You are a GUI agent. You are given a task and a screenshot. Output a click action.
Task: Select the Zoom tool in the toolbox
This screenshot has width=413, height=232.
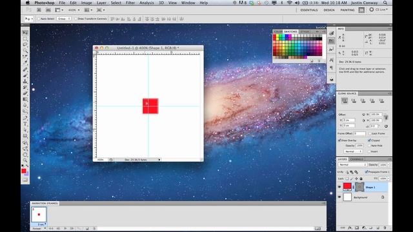click(x=25, y=160)
